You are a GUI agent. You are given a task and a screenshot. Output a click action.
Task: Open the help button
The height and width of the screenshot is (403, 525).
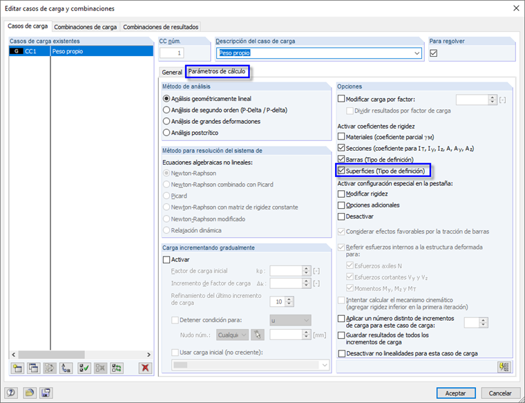coord(11,393)
